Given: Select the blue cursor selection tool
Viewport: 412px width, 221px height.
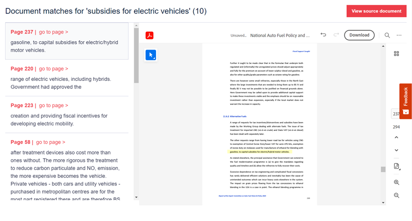Looking at the screenshot, I should click(150, 55).
